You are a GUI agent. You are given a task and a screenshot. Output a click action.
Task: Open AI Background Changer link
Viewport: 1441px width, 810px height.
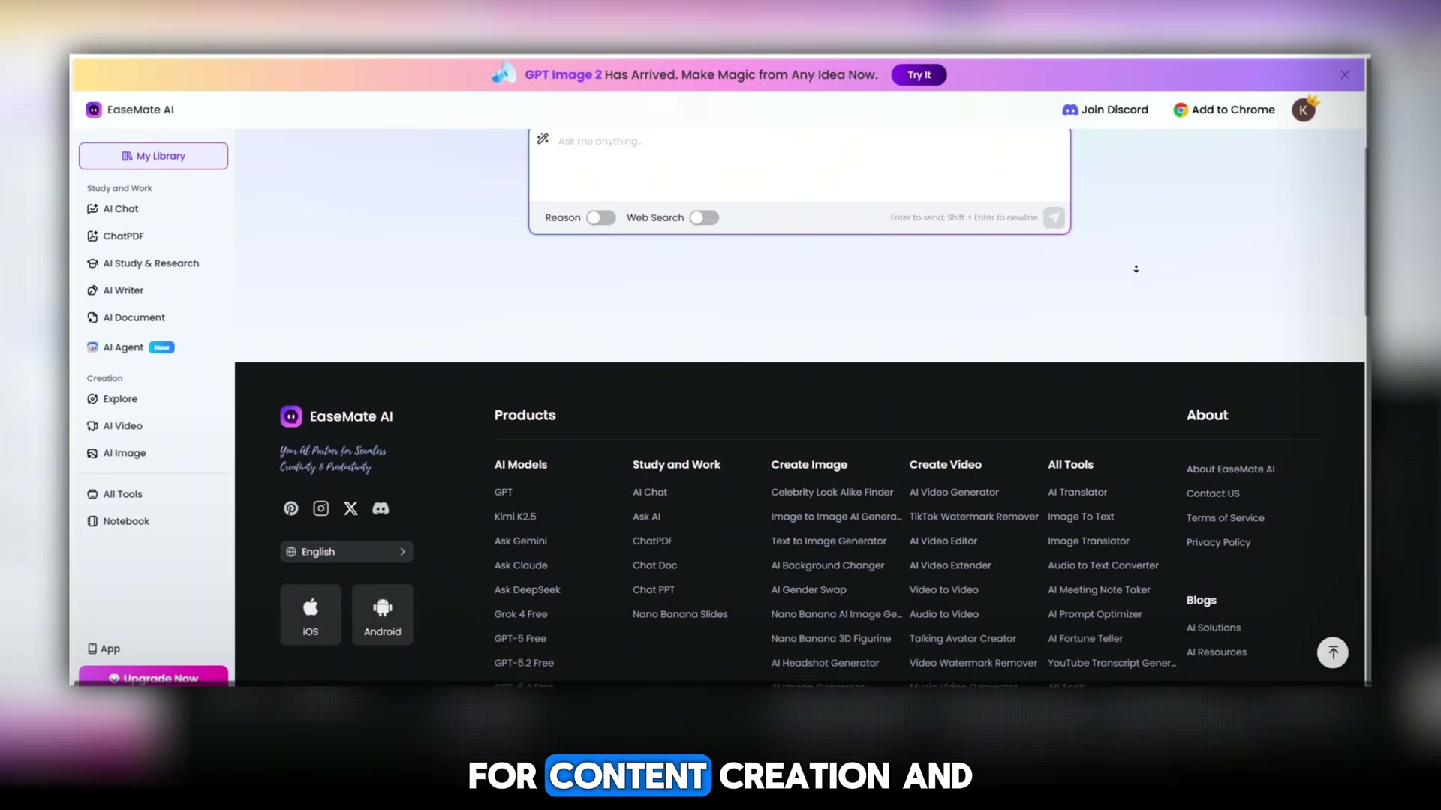click(828, 565)
